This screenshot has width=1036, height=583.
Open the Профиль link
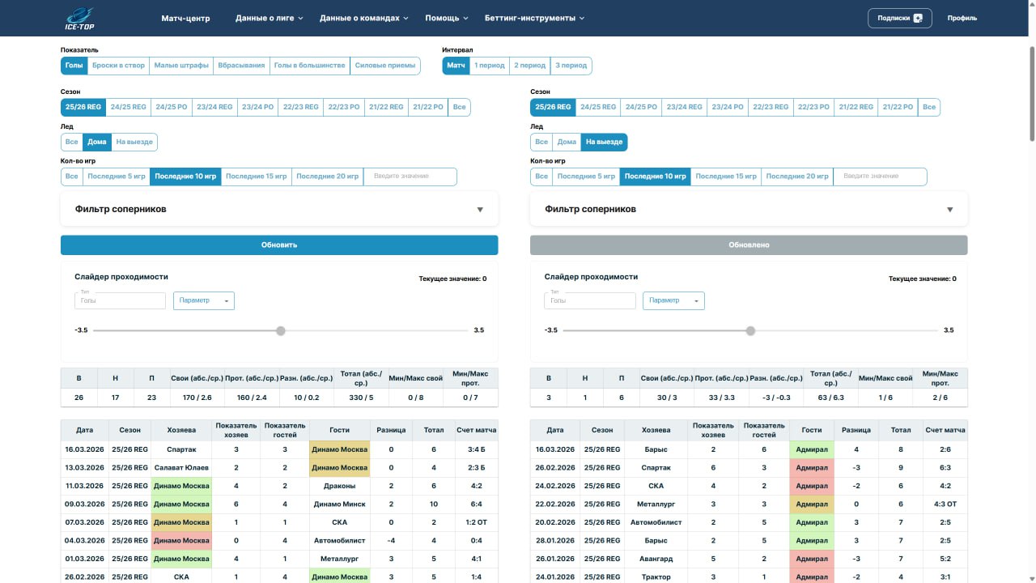[x=962, y=18]
